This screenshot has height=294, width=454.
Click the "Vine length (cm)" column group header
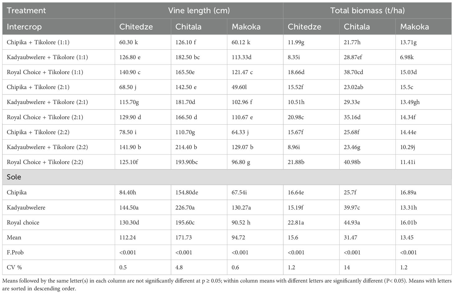pos(199,11)
